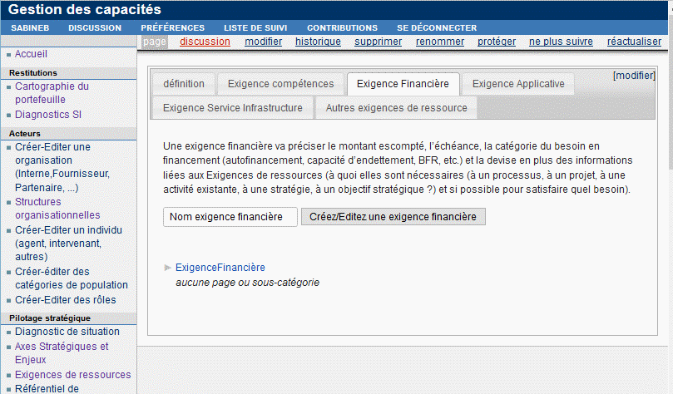This screenshot has height=394, width=673.
Task: Expand the ExigenceFinancière category tree arrow
Action: [167, 268]
